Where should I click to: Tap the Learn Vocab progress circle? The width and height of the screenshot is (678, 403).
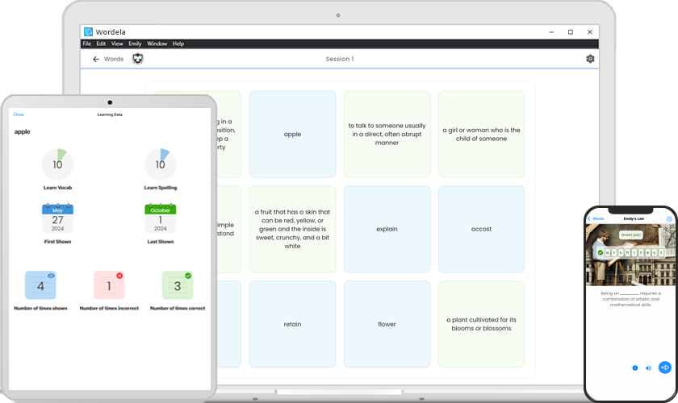(57, 164)
